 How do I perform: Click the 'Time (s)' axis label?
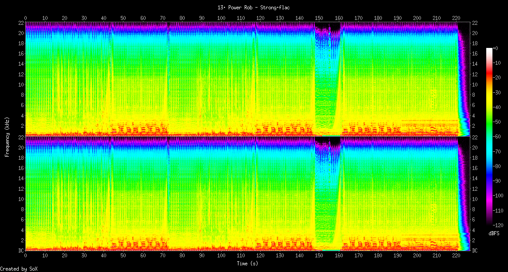click(x=246, y=263)
